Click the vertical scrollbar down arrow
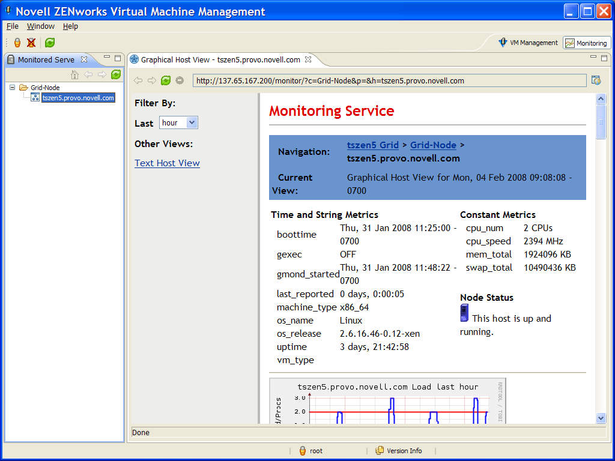This screenshot has height=461, width=615. click(601, 418)
